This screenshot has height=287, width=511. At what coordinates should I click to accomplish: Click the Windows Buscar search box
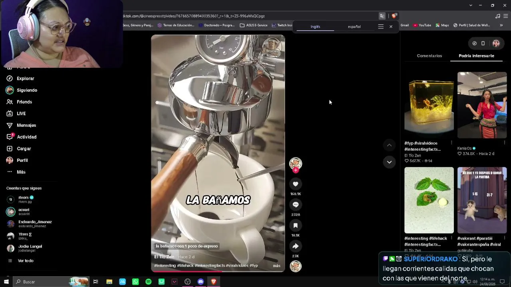pyautogui.click(x=51, y=282)
